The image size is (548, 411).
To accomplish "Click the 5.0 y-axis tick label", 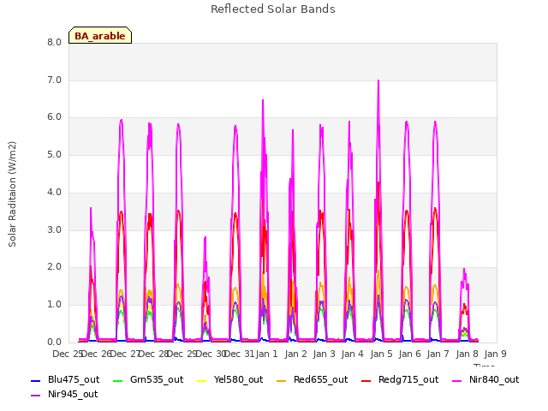I will (54, 155).
